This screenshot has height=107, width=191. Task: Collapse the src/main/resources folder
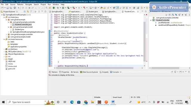point(4,39)
